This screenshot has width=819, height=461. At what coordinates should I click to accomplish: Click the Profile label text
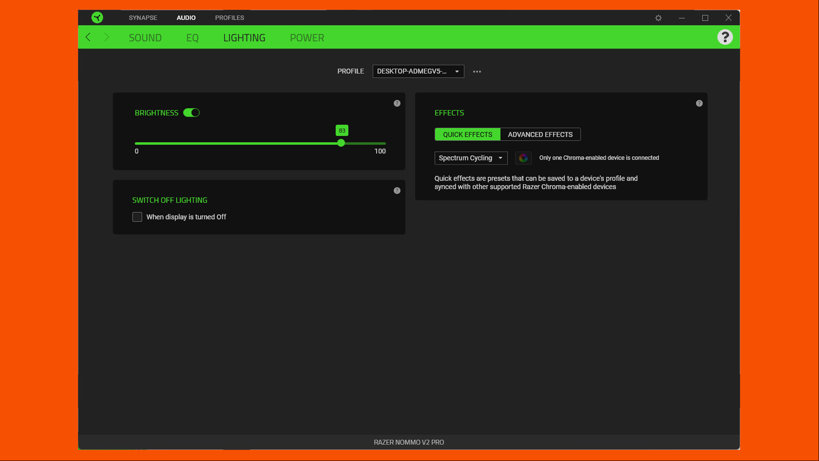click(x=350, y=71)
